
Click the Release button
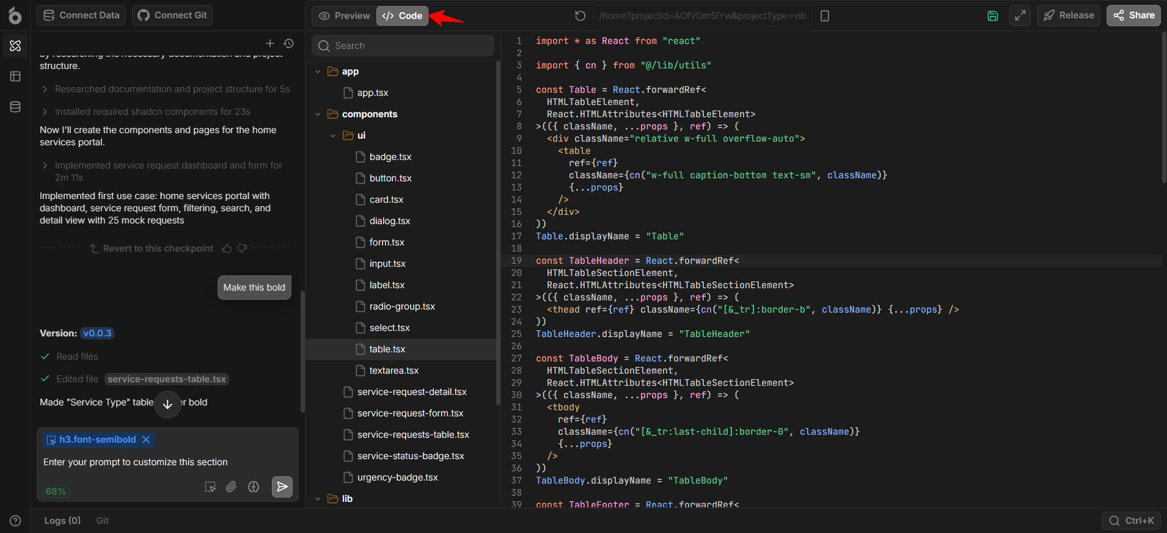(1069, 15)
